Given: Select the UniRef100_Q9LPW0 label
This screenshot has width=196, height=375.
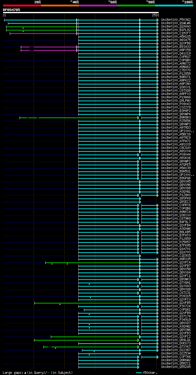Looking at the screenshot, I should click(x=176, y=101).
